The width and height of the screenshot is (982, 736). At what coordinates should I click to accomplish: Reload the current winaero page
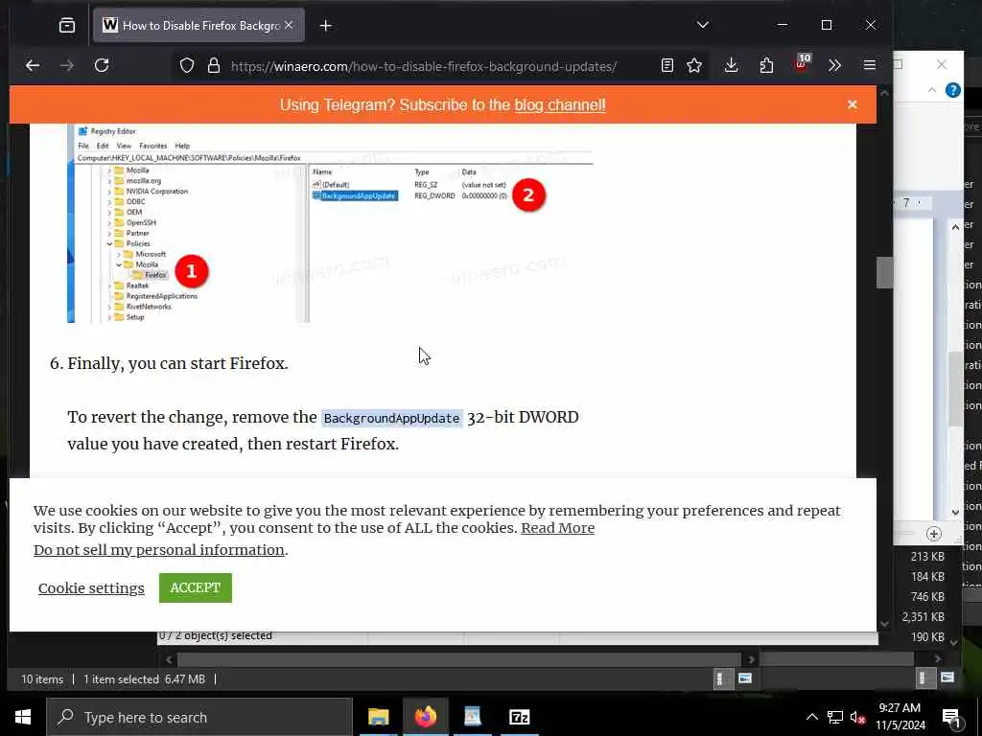(102, 65)
